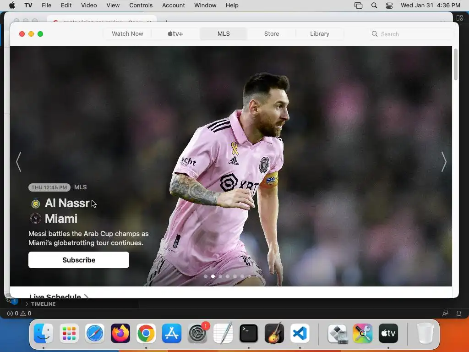
Task: Open TextEdit from the Dock
Action: pyautogui.click(x=223, y=333)
